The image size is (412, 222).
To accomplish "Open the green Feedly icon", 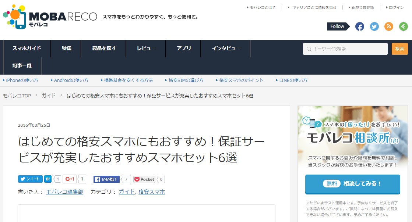I will coord(403,26).
